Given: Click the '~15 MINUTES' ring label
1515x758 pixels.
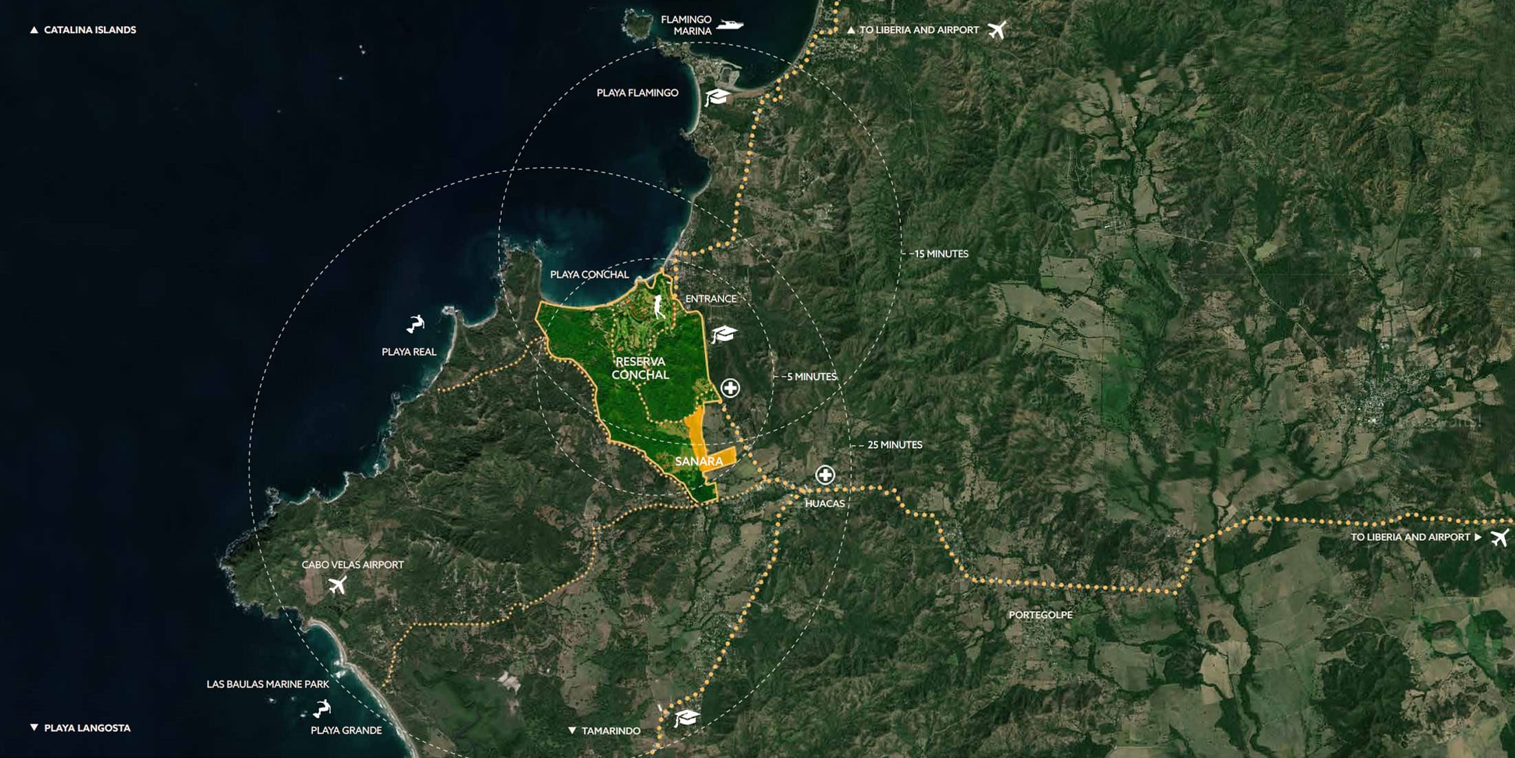Looking at the screenshot, I should click(x=939, y=254).
